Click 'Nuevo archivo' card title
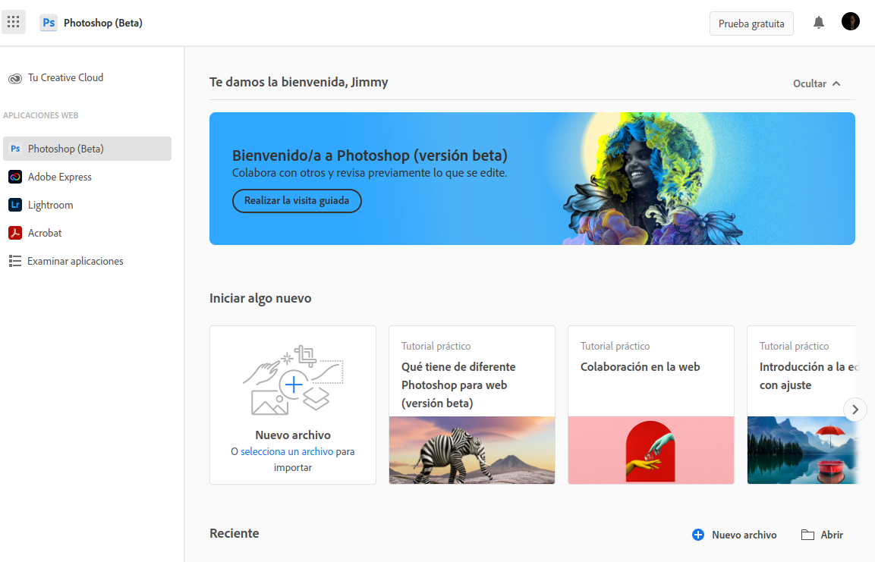The height and width of the screenshot is (562, 875). 293,435
